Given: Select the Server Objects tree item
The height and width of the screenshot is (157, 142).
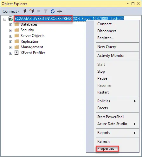Looking at the screenshot, I should pyautogui.click(x=32, y=36).
